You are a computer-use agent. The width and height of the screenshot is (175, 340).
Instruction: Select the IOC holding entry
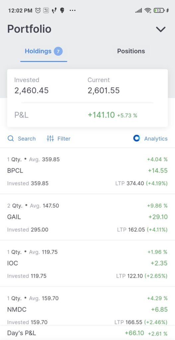[x=87, y=263]
